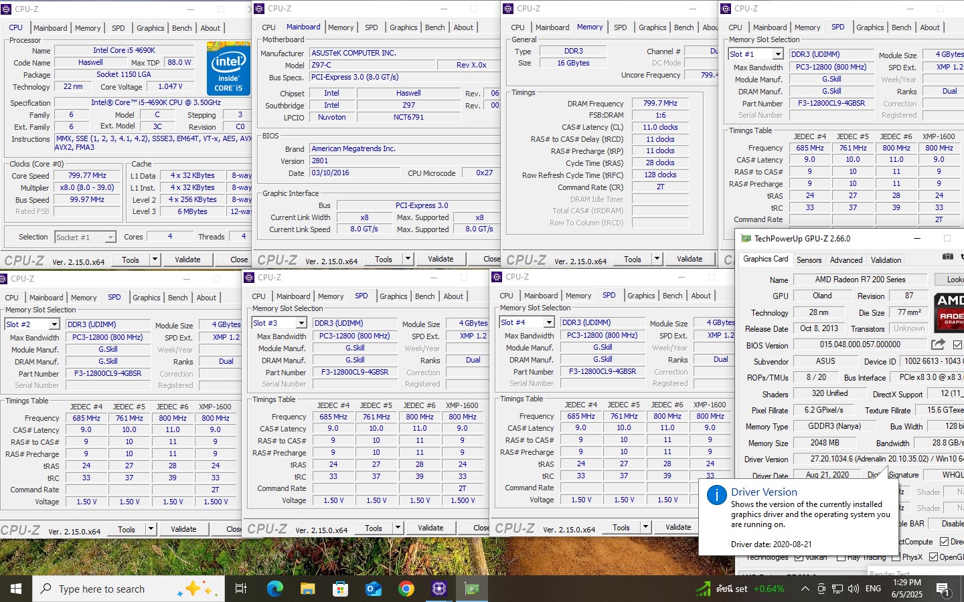Click the network icon in system tray

837,589
